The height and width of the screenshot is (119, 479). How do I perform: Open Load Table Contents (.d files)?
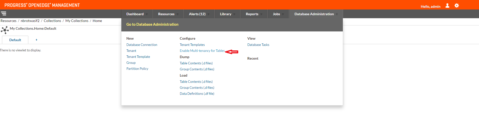[x=196, y=82]
